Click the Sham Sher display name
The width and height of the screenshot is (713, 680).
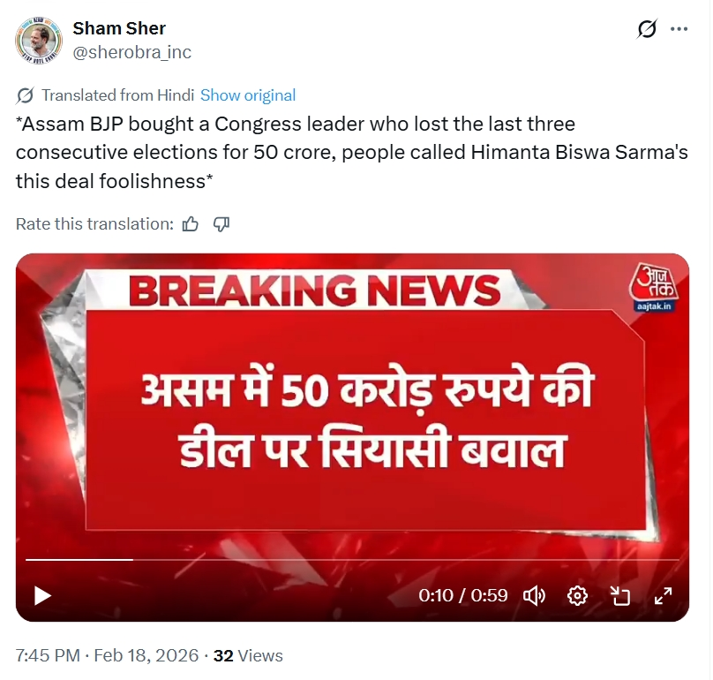tap(119, 28)
